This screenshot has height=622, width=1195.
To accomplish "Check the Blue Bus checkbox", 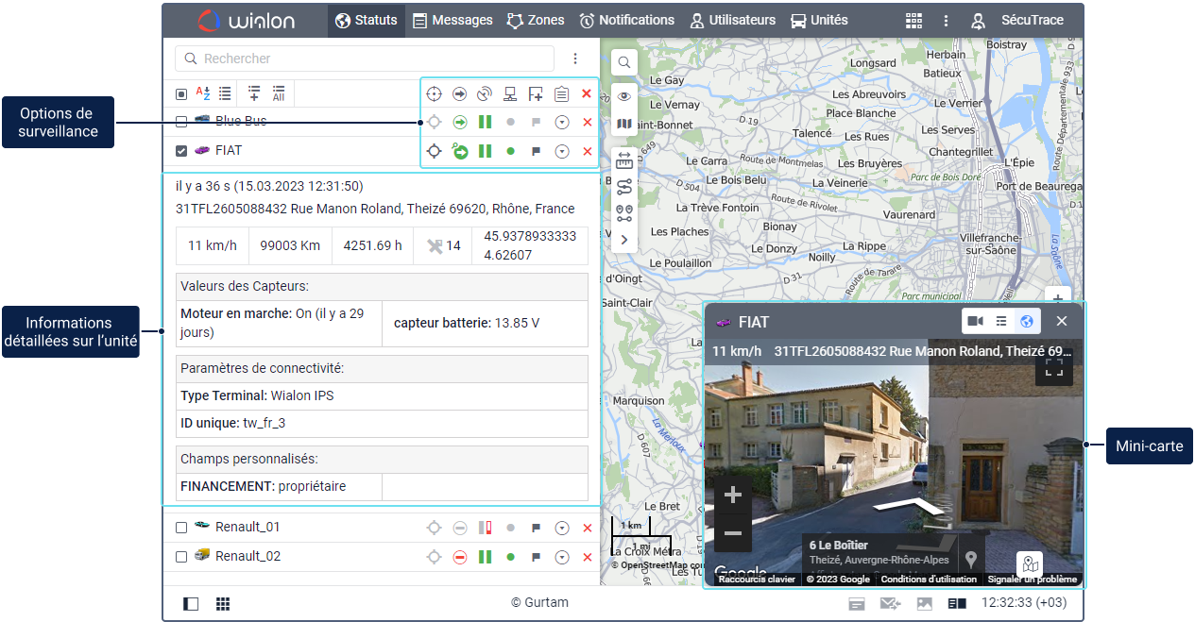I will [181, 121].
